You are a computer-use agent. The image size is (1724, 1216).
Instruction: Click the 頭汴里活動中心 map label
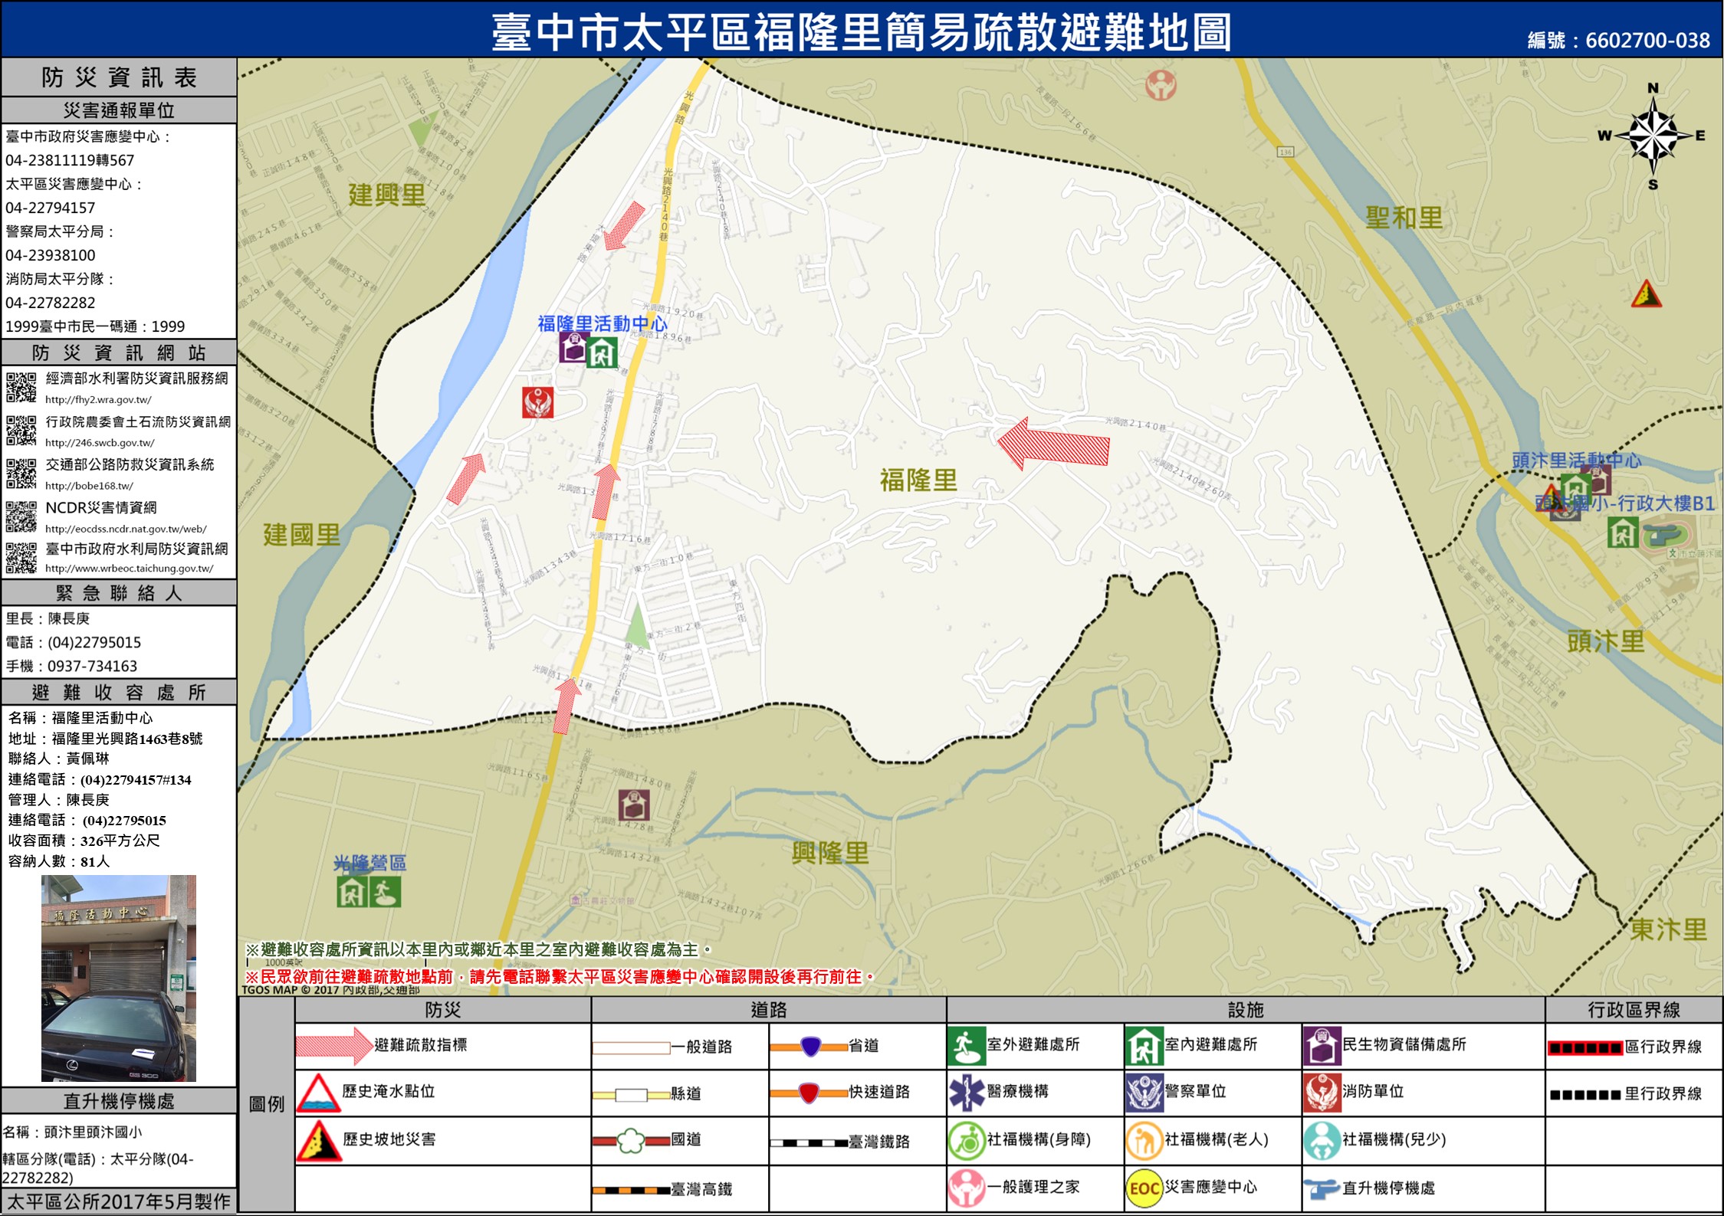[x=1576, y=461]
